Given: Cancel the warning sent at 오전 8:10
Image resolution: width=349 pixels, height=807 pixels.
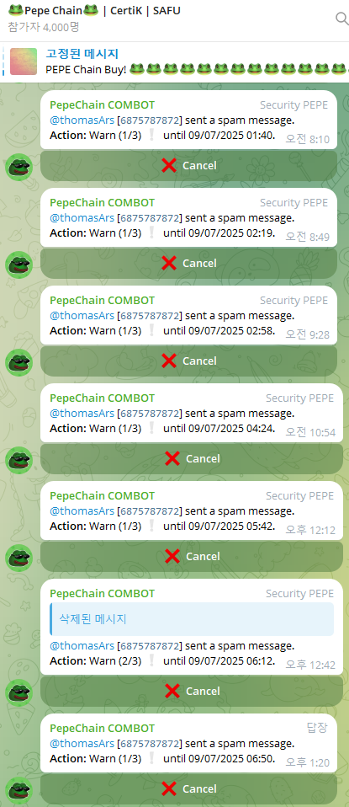Looking at the screenshot, I should pos(188,166).
